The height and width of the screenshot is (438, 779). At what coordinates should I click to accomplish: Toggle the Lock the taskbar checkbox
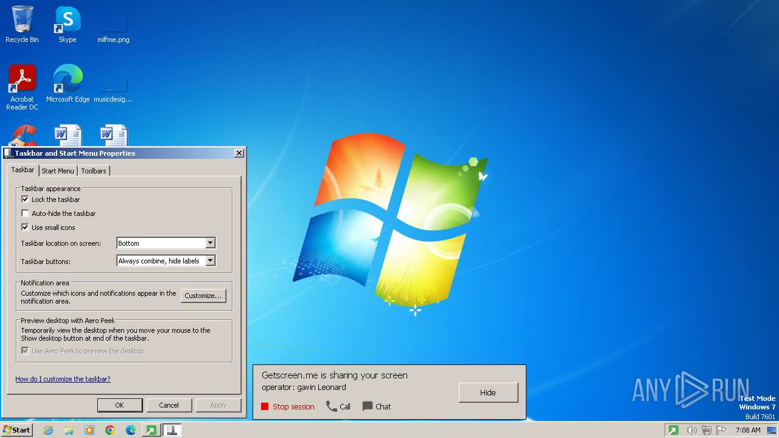click(25, 200)
